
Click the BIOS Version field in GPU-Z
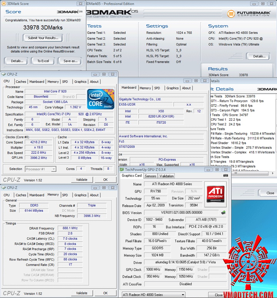pyautogui.click(x=182, y=213)
